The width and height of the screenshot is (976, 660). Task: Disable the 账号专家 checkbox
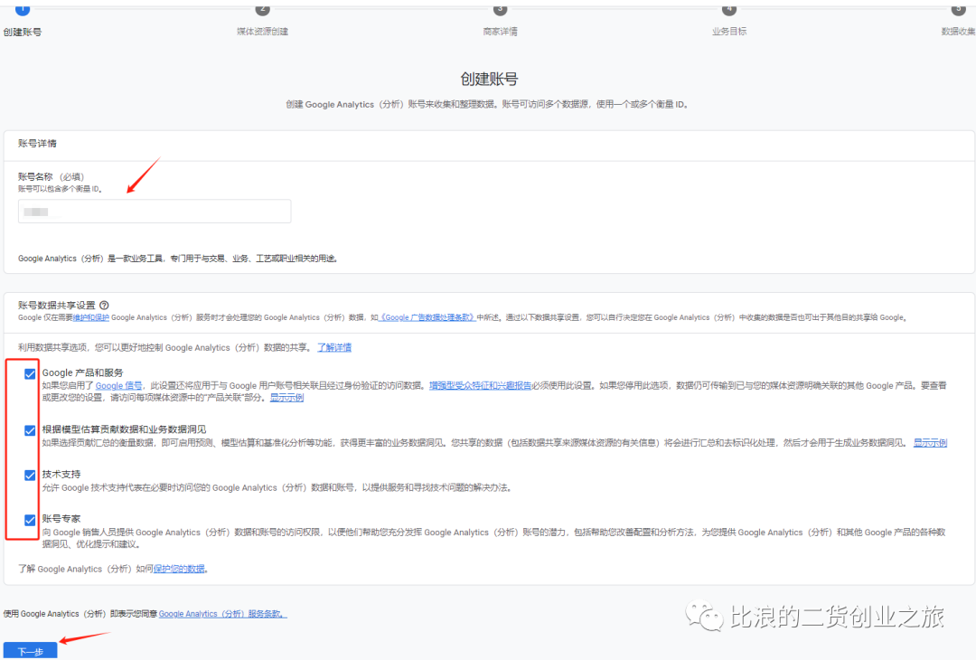tap(30, 520)
